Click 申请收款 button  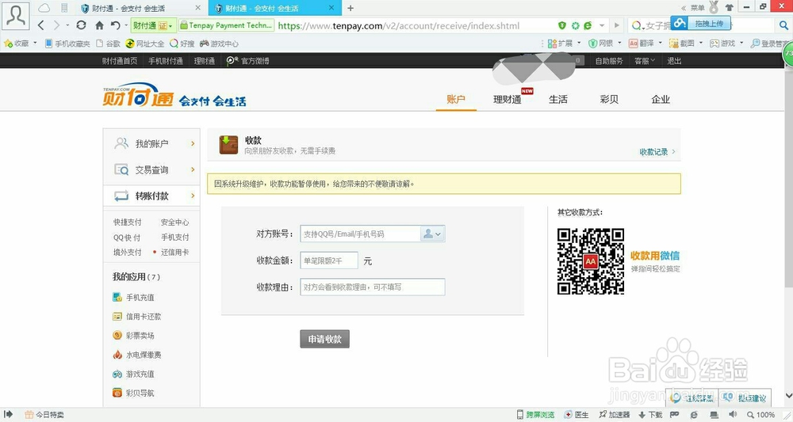point(324,339)
